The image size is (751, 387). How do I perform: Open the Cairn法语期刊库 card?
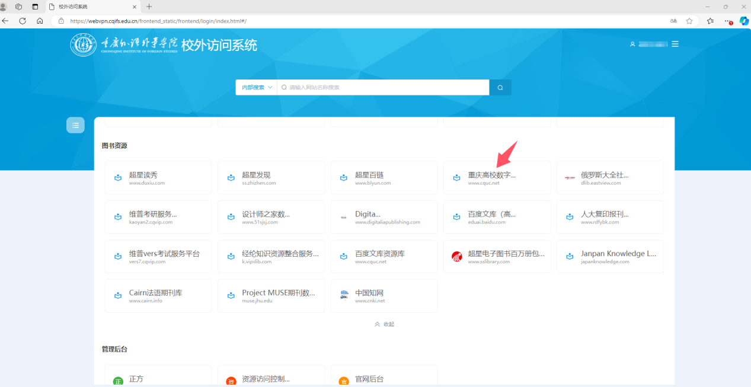158,296
